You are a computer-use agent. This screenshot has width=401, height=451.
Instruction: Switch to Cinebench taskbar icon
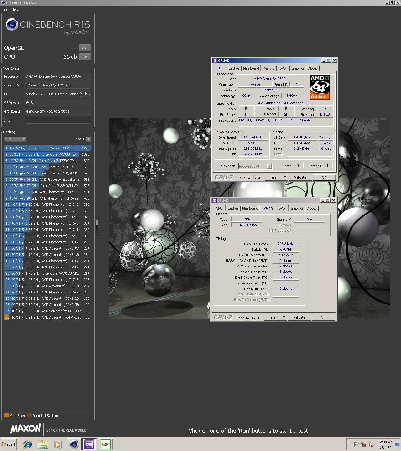coord(74,444)
